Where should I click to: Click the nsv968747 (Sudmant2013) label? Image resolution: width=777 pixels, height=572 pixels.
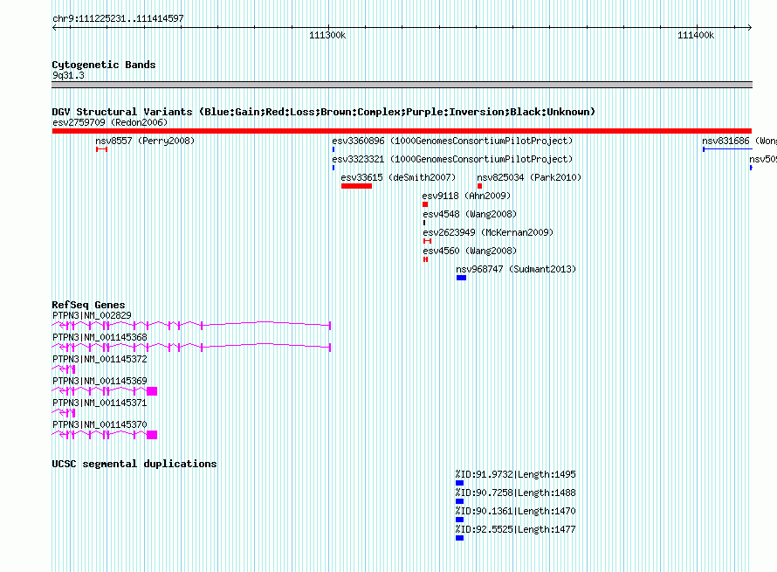516,269
